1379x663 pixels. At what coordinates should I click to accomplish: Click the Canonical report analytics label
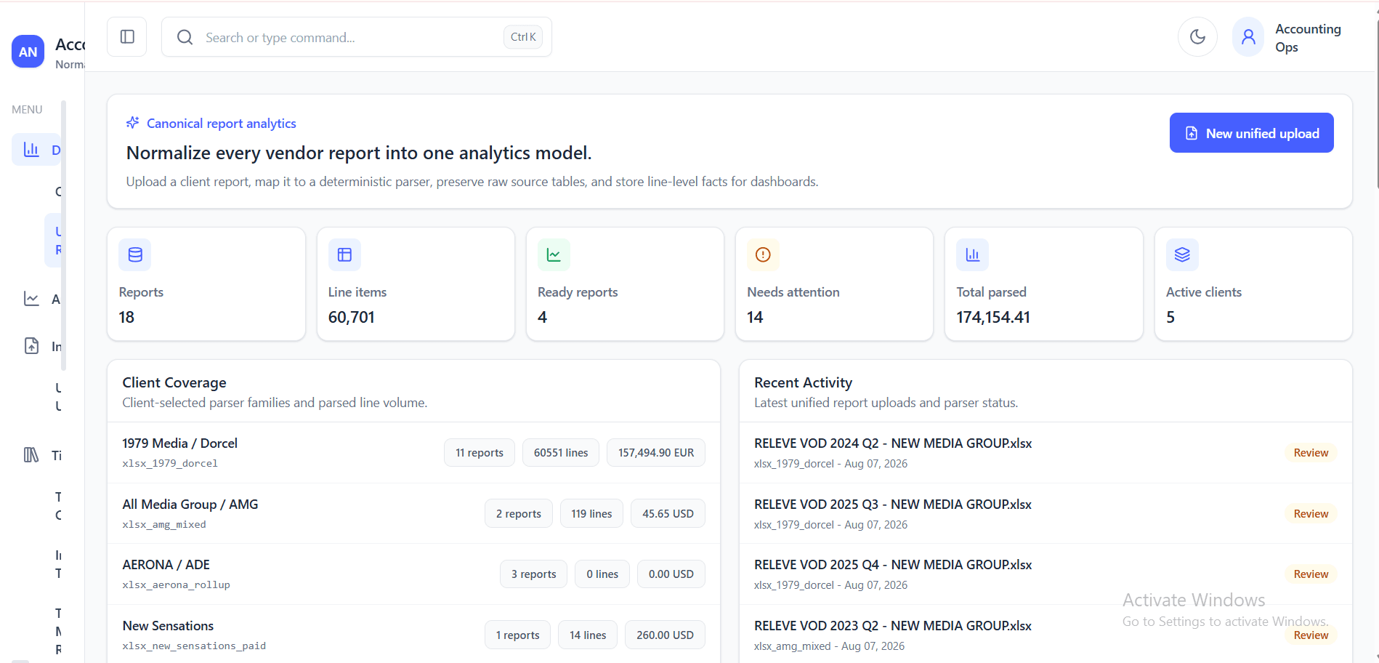[222, 123]
